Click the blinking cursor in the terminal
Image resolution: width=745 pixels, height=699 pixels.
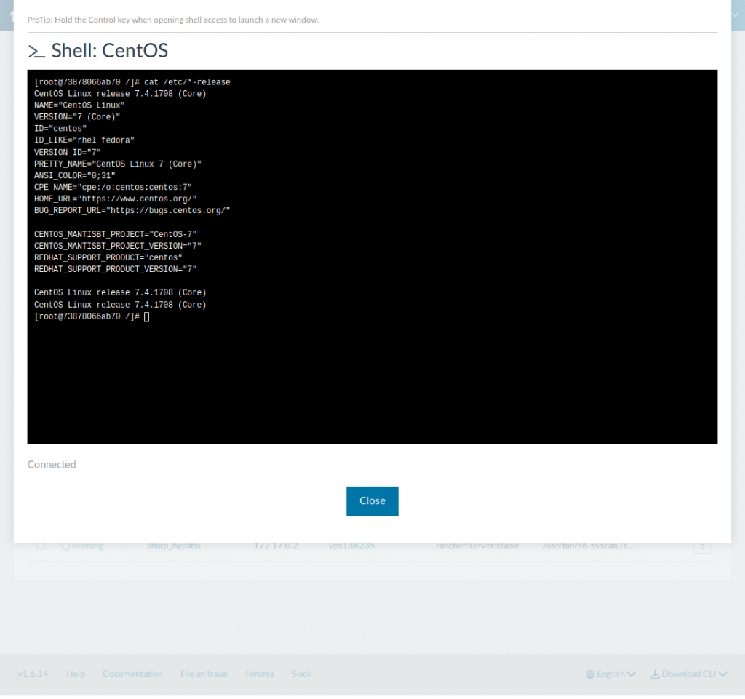[x=146, y=316]
